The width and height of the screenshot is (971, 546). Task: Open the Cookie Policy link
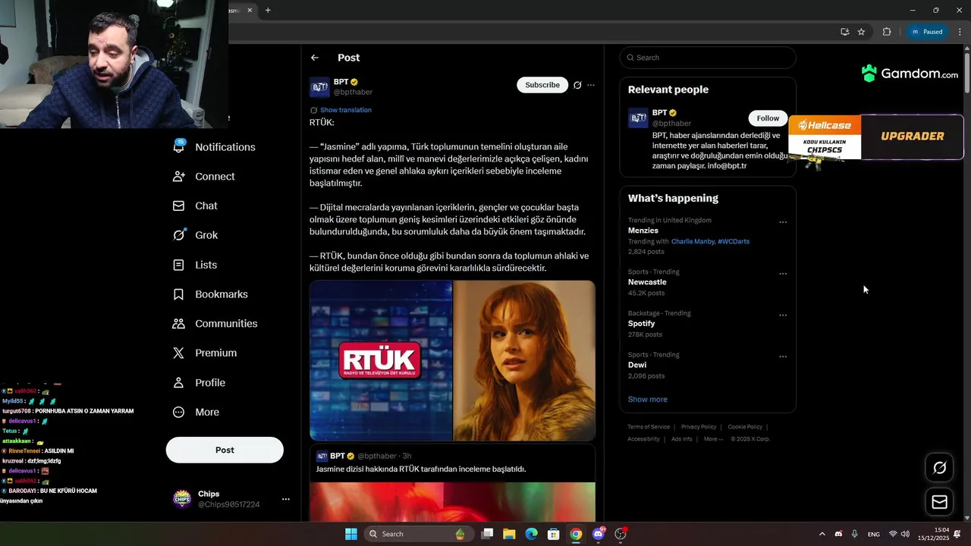coord(745,427)
